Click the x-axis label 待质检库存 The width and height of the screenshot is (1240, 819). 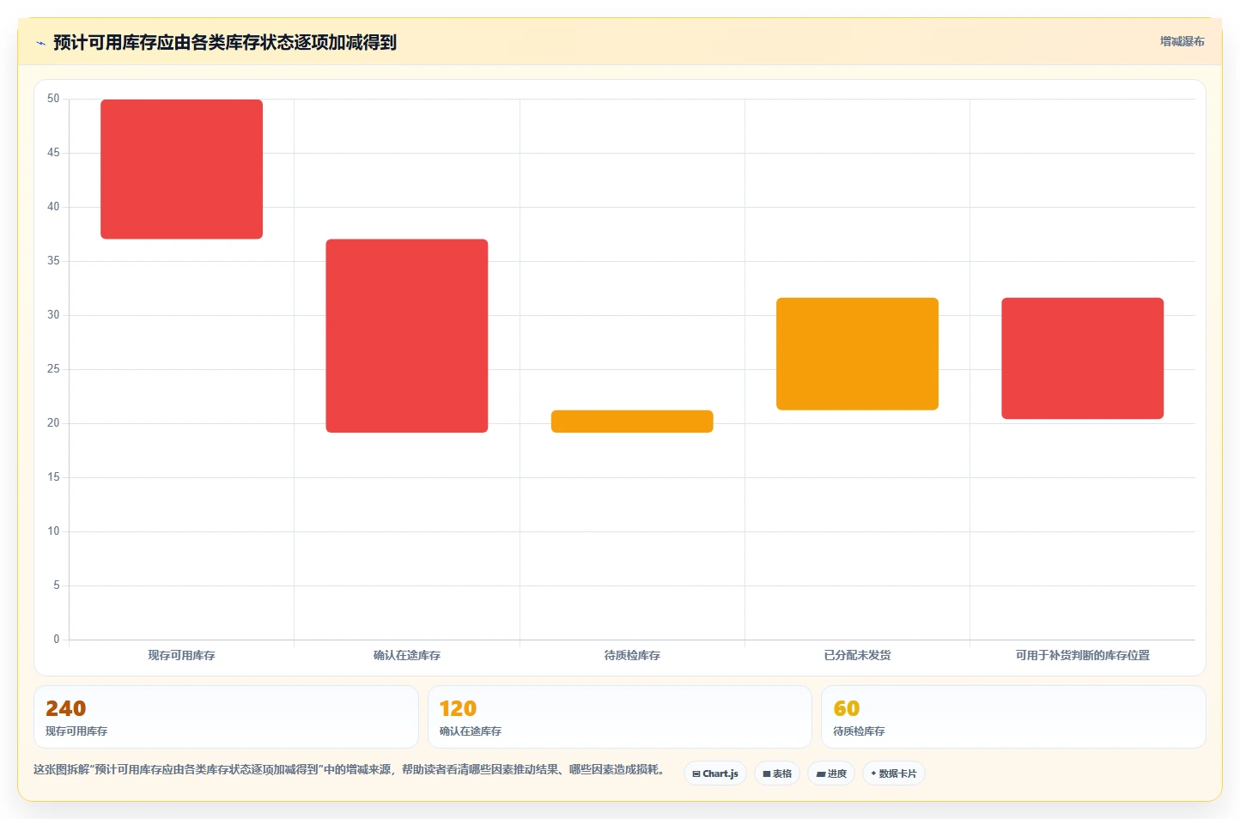tap(632, 655)
